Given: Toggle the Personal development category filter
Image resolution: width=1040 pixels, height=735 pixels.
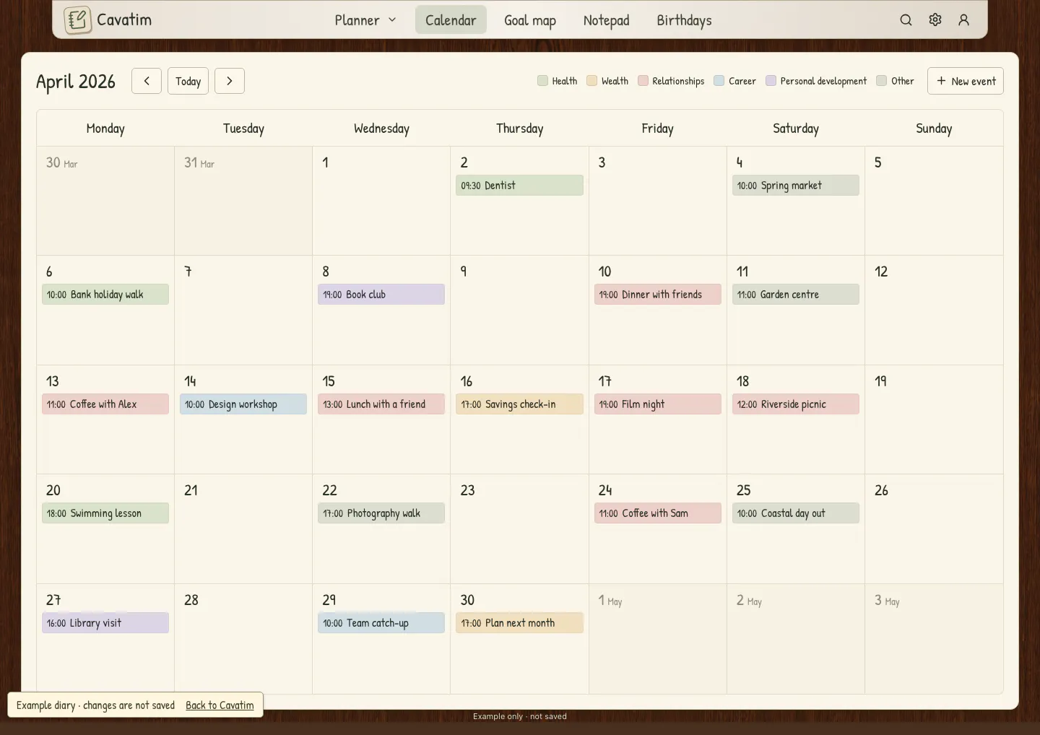Looking at the screenshot, I should [816, 81].
